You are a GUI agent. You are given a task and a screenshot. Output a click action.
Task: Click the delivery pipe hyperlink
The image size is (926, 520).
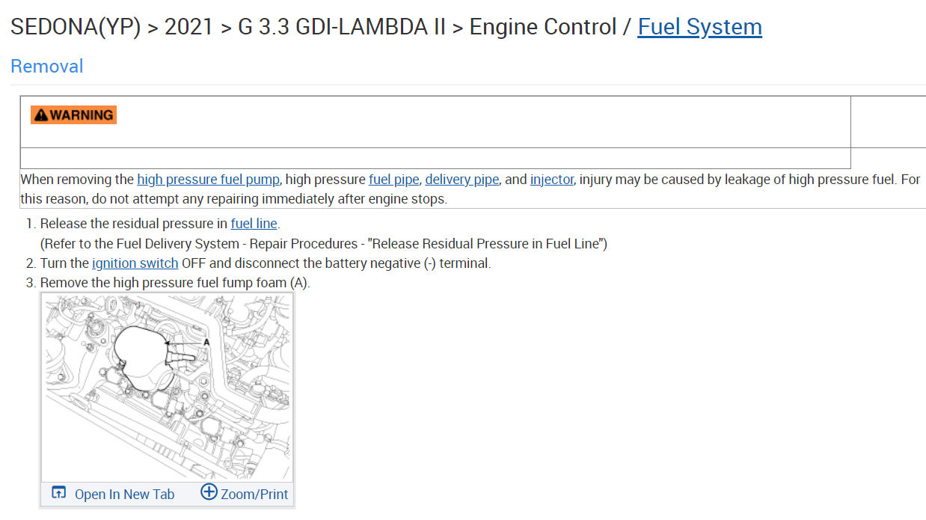click(x=462, y=180)
